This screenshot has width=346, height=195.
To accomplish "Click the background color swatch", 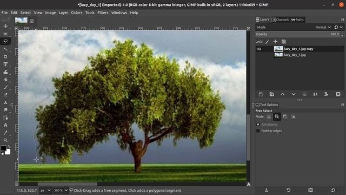I will 8,152.
